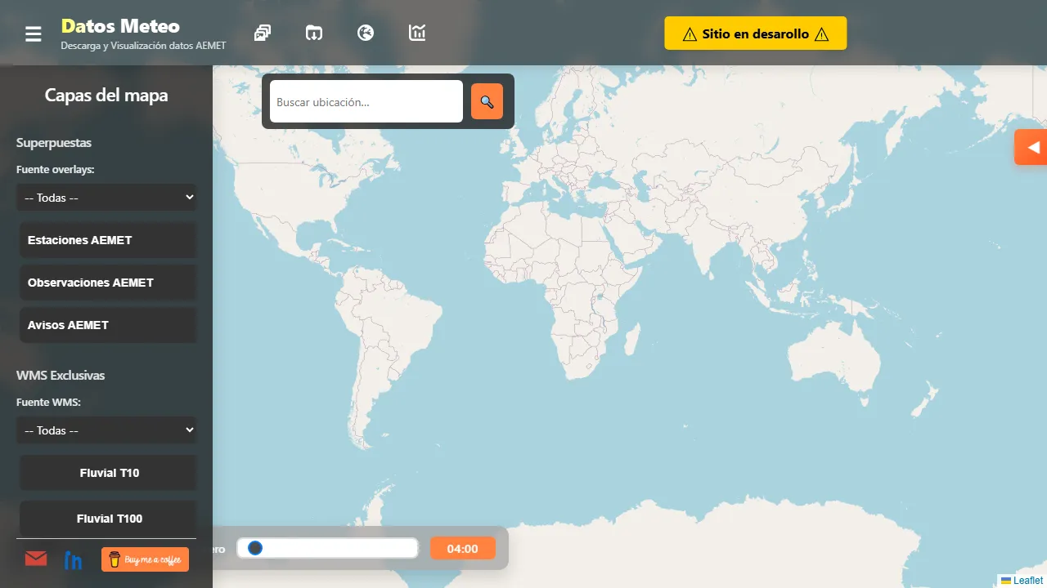Select the WMS Exclusivas section heading
Image resolution: width=1047 pixels, height=588 pixels.
coord(60,375)
